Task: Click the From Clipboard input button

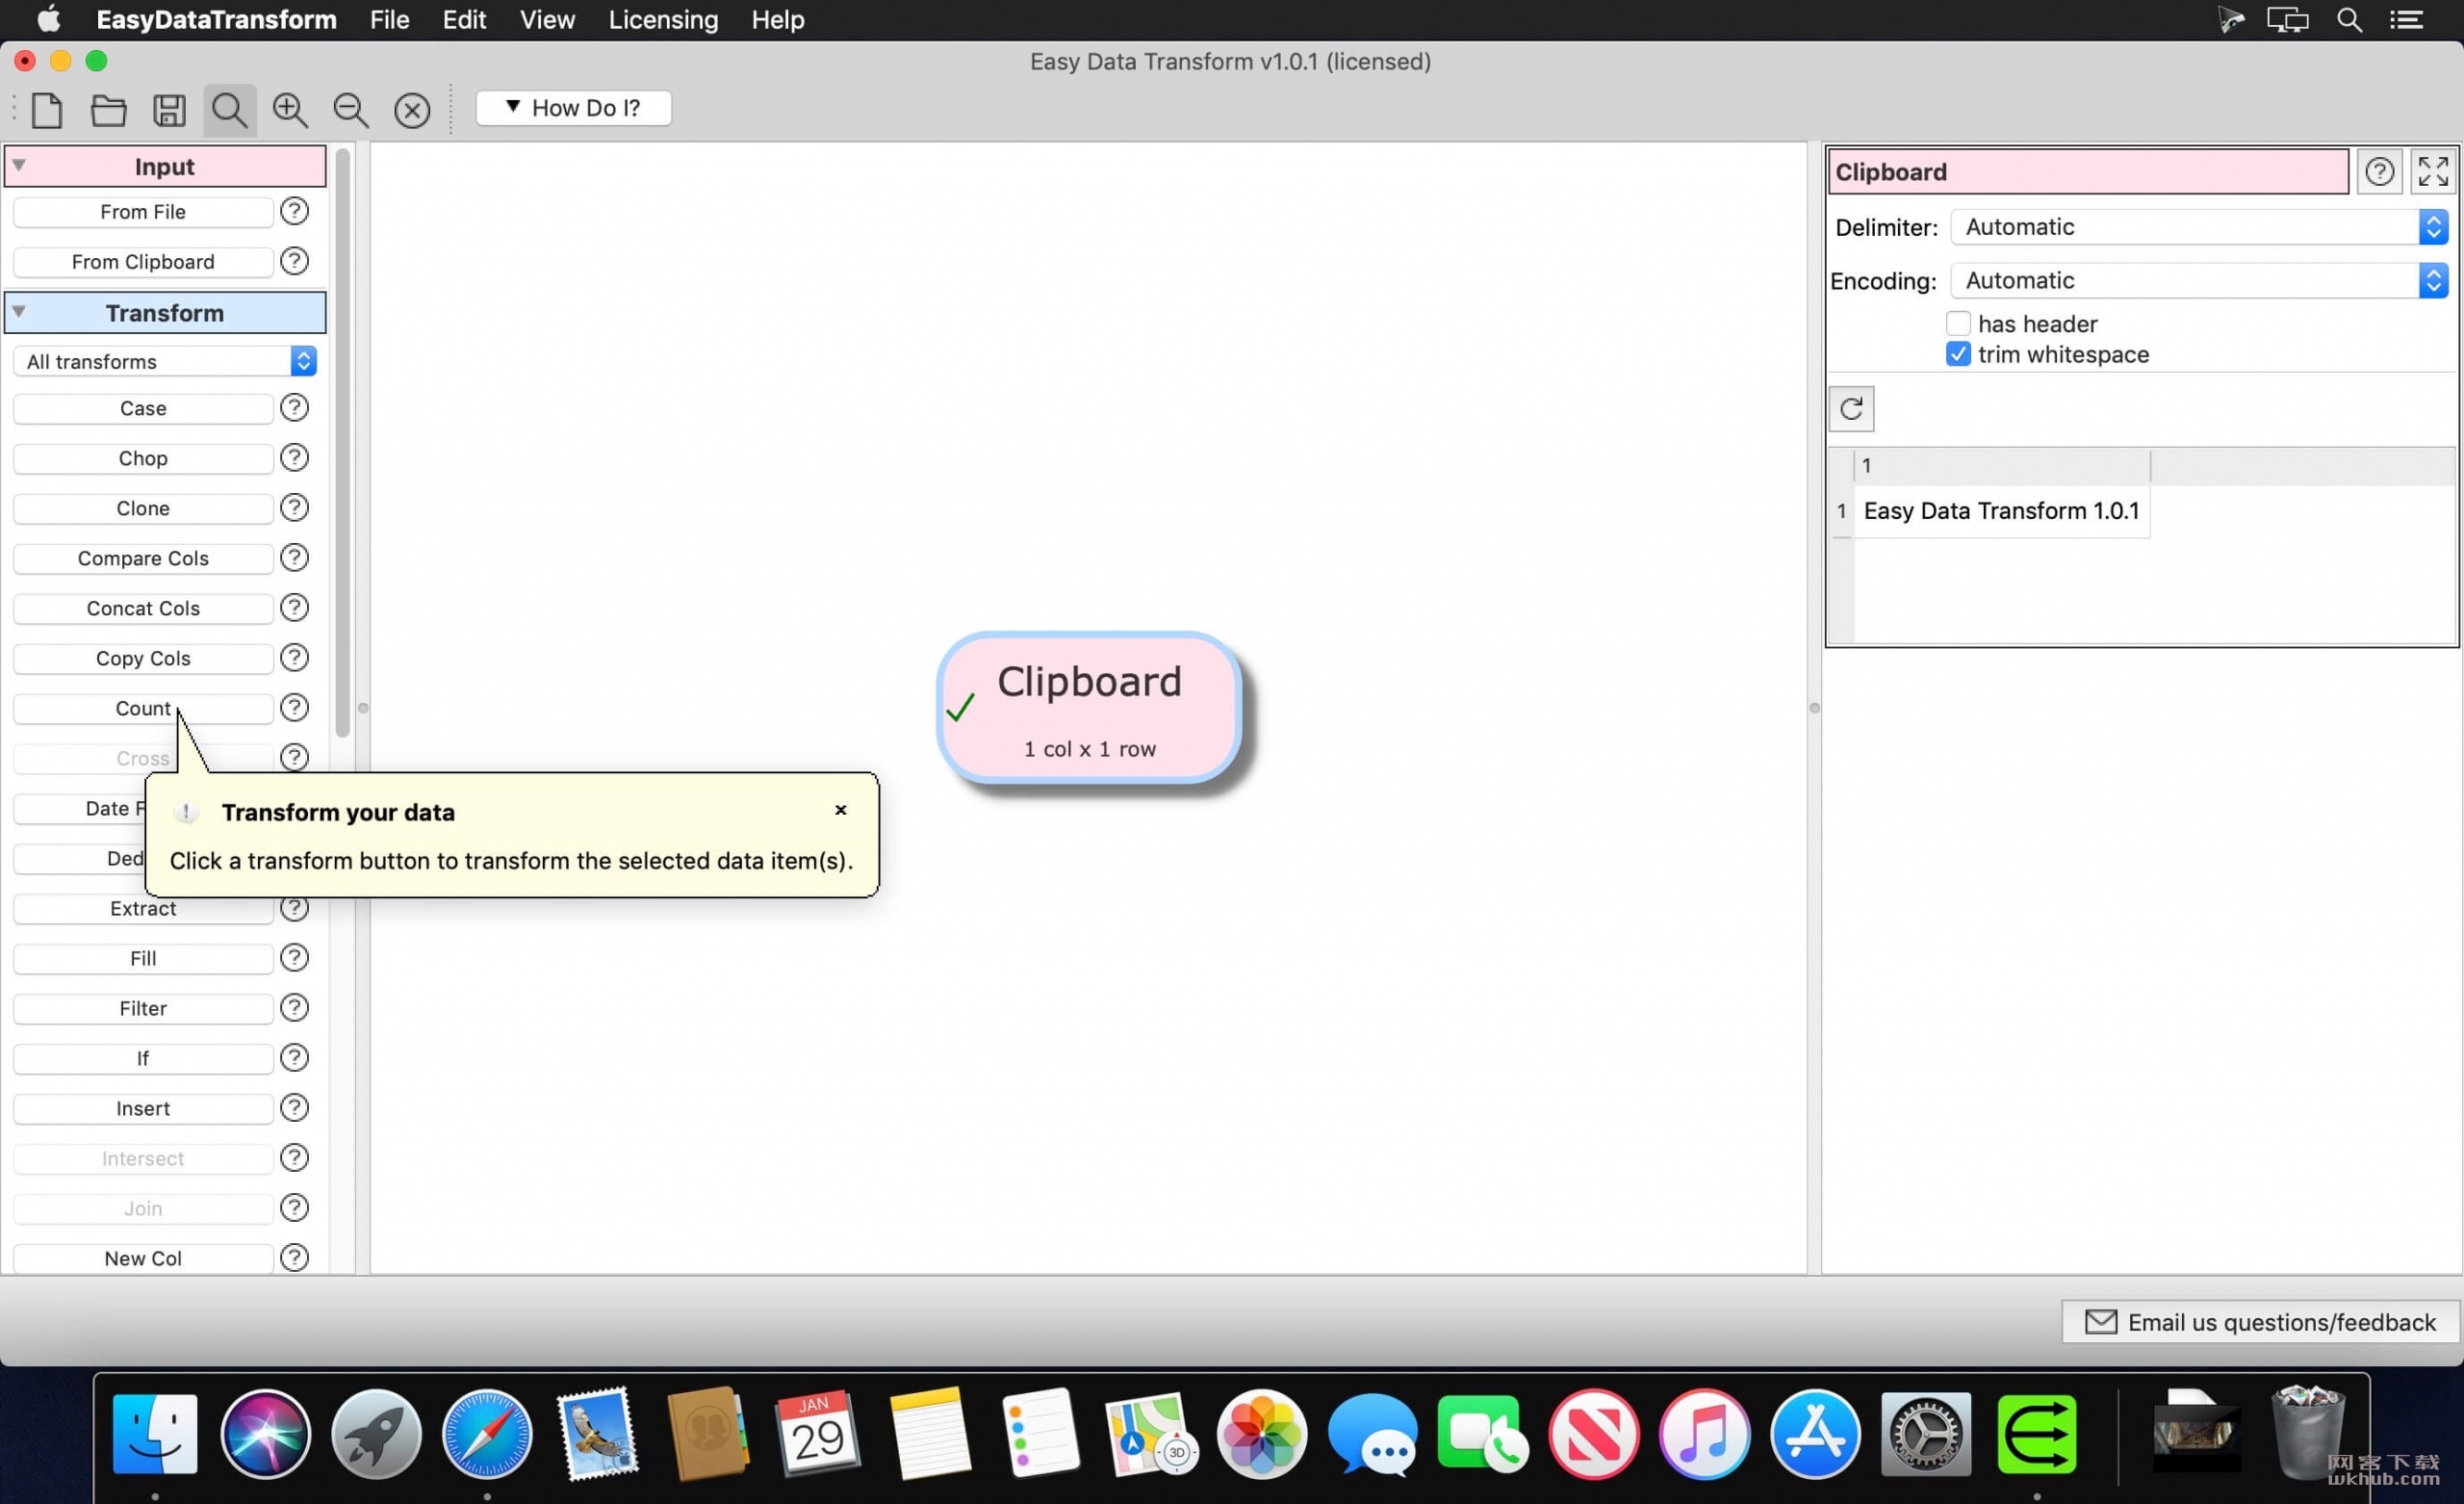Action: pos(143,261)
